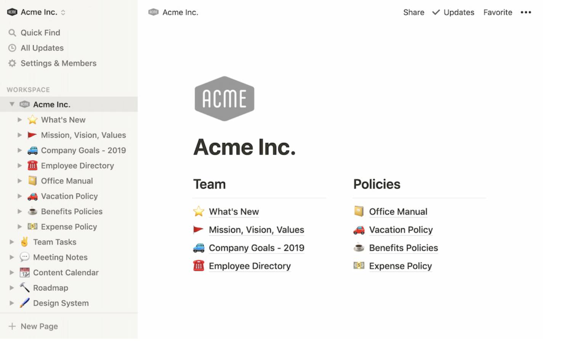This screenshot has width=570, height=341.
Task: Favorite the Acme Inc. page
Action: [x=498, y=13]
